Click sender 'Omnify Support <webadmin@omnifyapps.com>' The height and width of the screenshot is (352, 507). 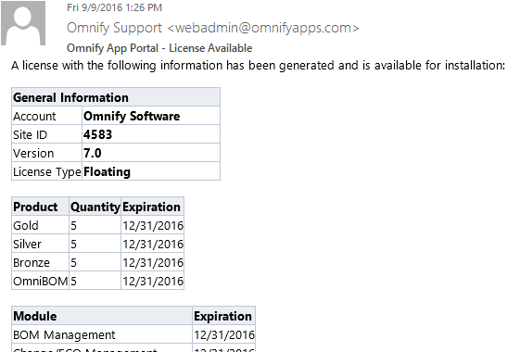pyautogui.click(x=213, y=28)
